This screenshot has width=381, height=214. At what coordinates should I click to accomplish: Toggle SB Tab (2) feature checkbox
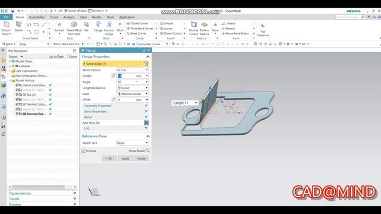(17, 95)
